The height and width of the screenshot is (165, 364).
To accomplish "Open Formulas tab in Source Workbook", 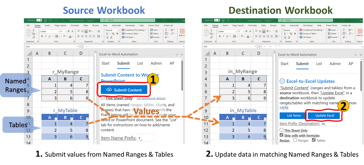I will click(x=74, y=25).
